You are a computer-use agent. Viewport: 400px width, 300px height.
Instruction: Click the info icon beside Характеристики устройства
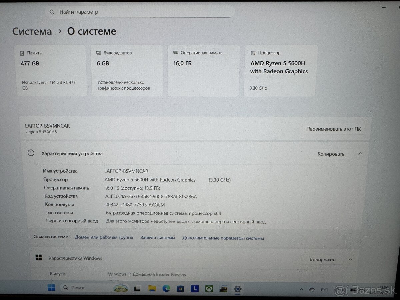[x=31, y=153]
